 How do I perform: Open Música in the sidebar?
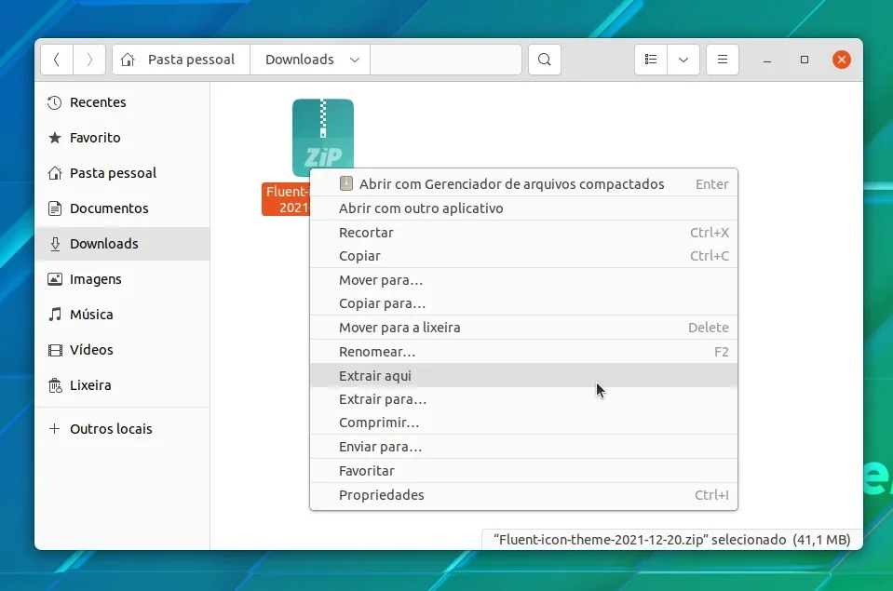[122, 315]
